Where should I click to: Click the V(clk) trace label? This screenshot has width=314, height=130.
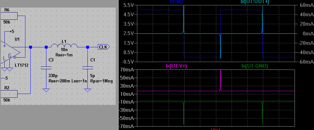pyautogui.click(x=176, y=1)
